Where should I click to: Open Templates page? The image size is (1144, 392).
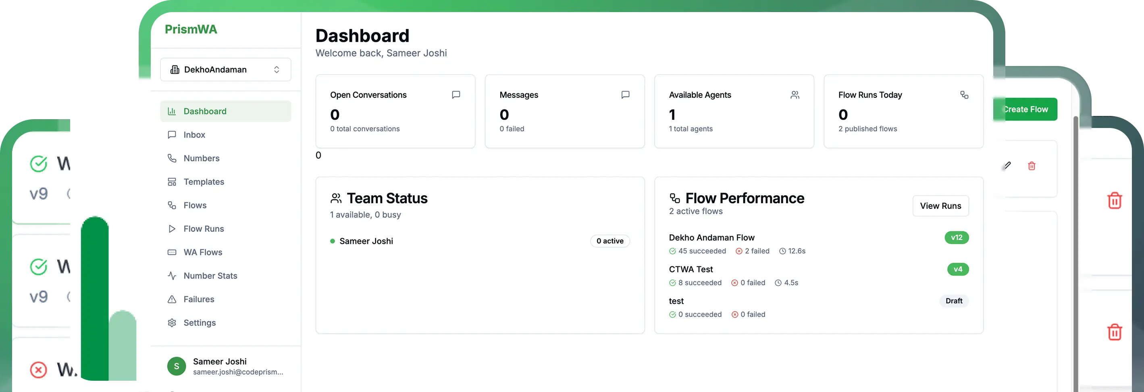(x=226, y=182)
